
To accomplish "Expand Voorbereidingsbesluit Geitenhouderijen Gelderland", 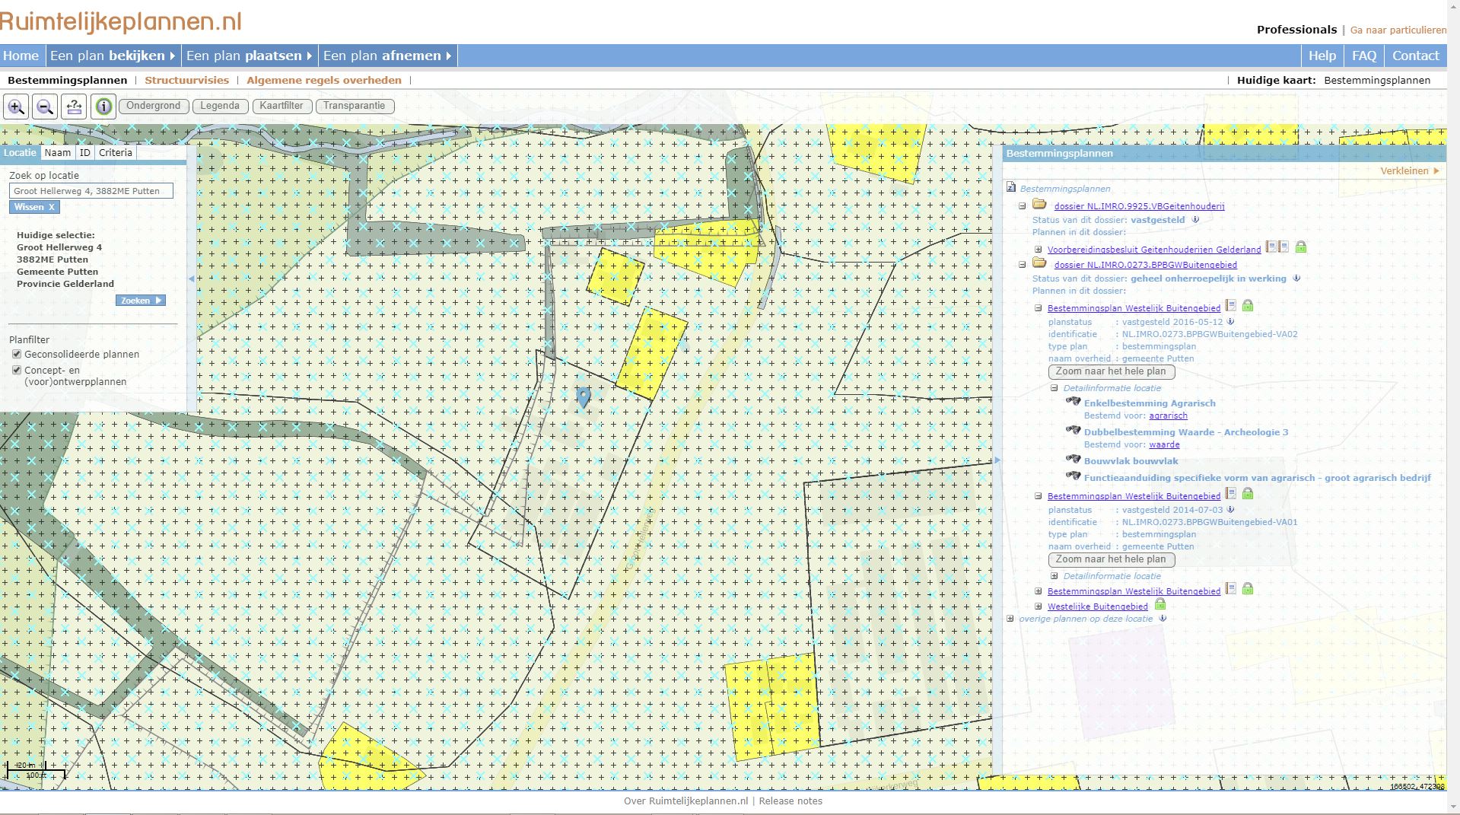I will point(1039,249).
